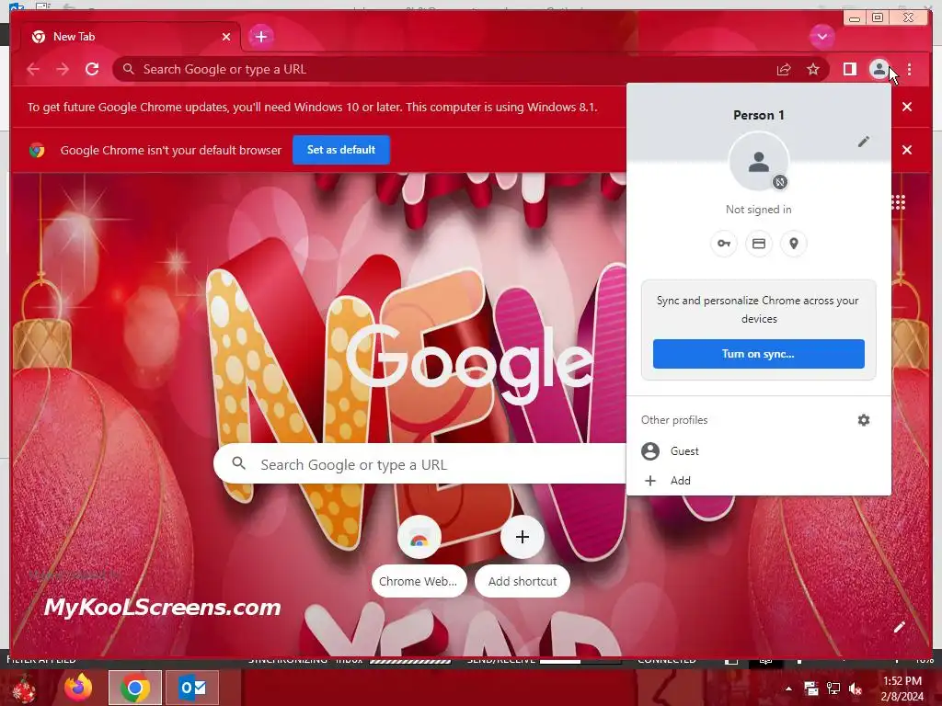The image size is (942, 706).
Task: Open Firefox from the taskbar
Action: pyautogui.click(x=78, y=688)
